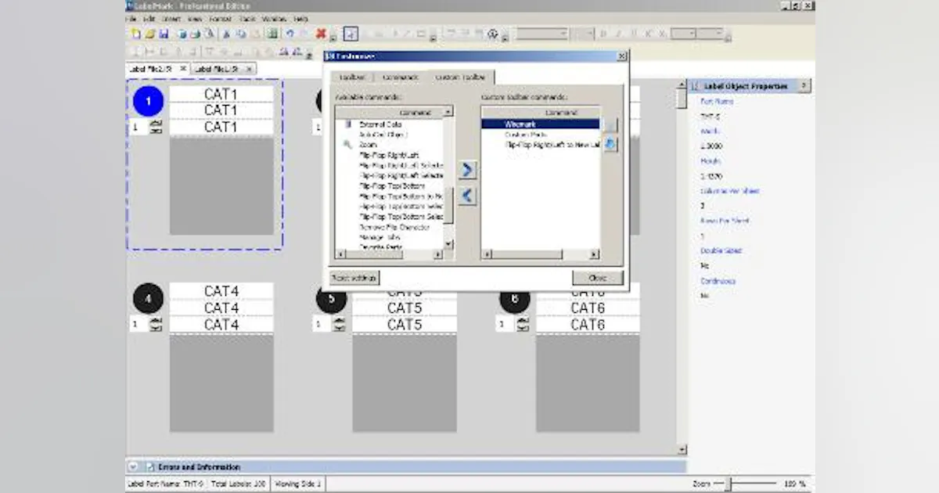Click copies stepper beside label 5

coord(339,324)
